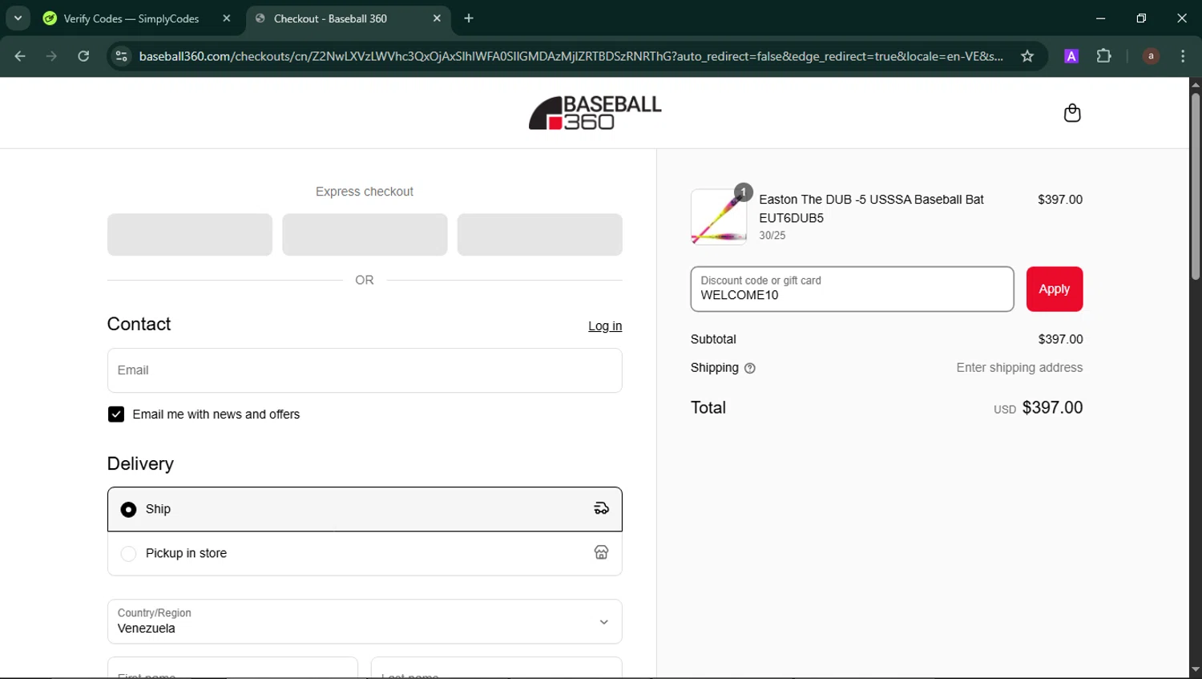Image resolution: width=1202 pixels, height=679 pixels.
Task: Click the Easton bat product thumbnail
Action: pos(719,216)
